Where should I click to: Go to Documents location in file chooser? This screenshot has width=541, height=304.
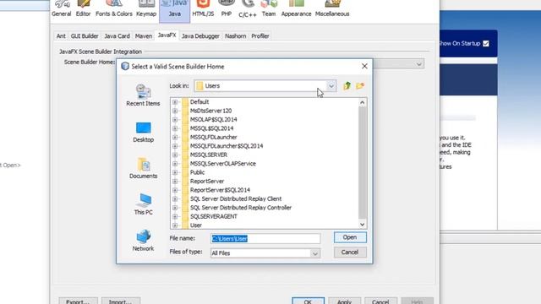click(143, 168)
